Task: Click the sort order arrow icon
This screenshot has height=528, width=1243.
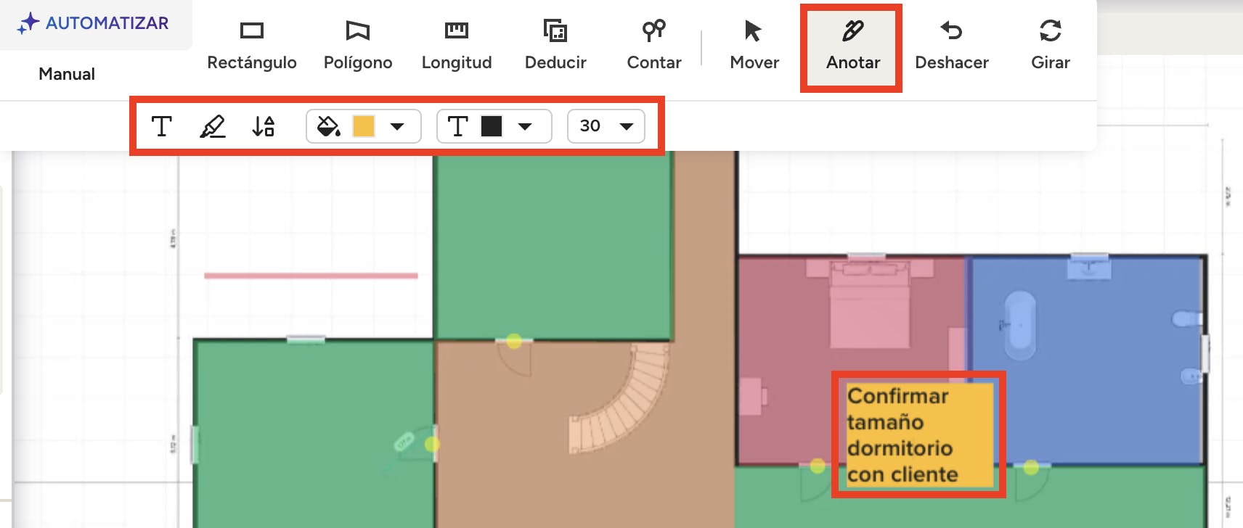Action: pyautogui.click(x=263, y=126)
